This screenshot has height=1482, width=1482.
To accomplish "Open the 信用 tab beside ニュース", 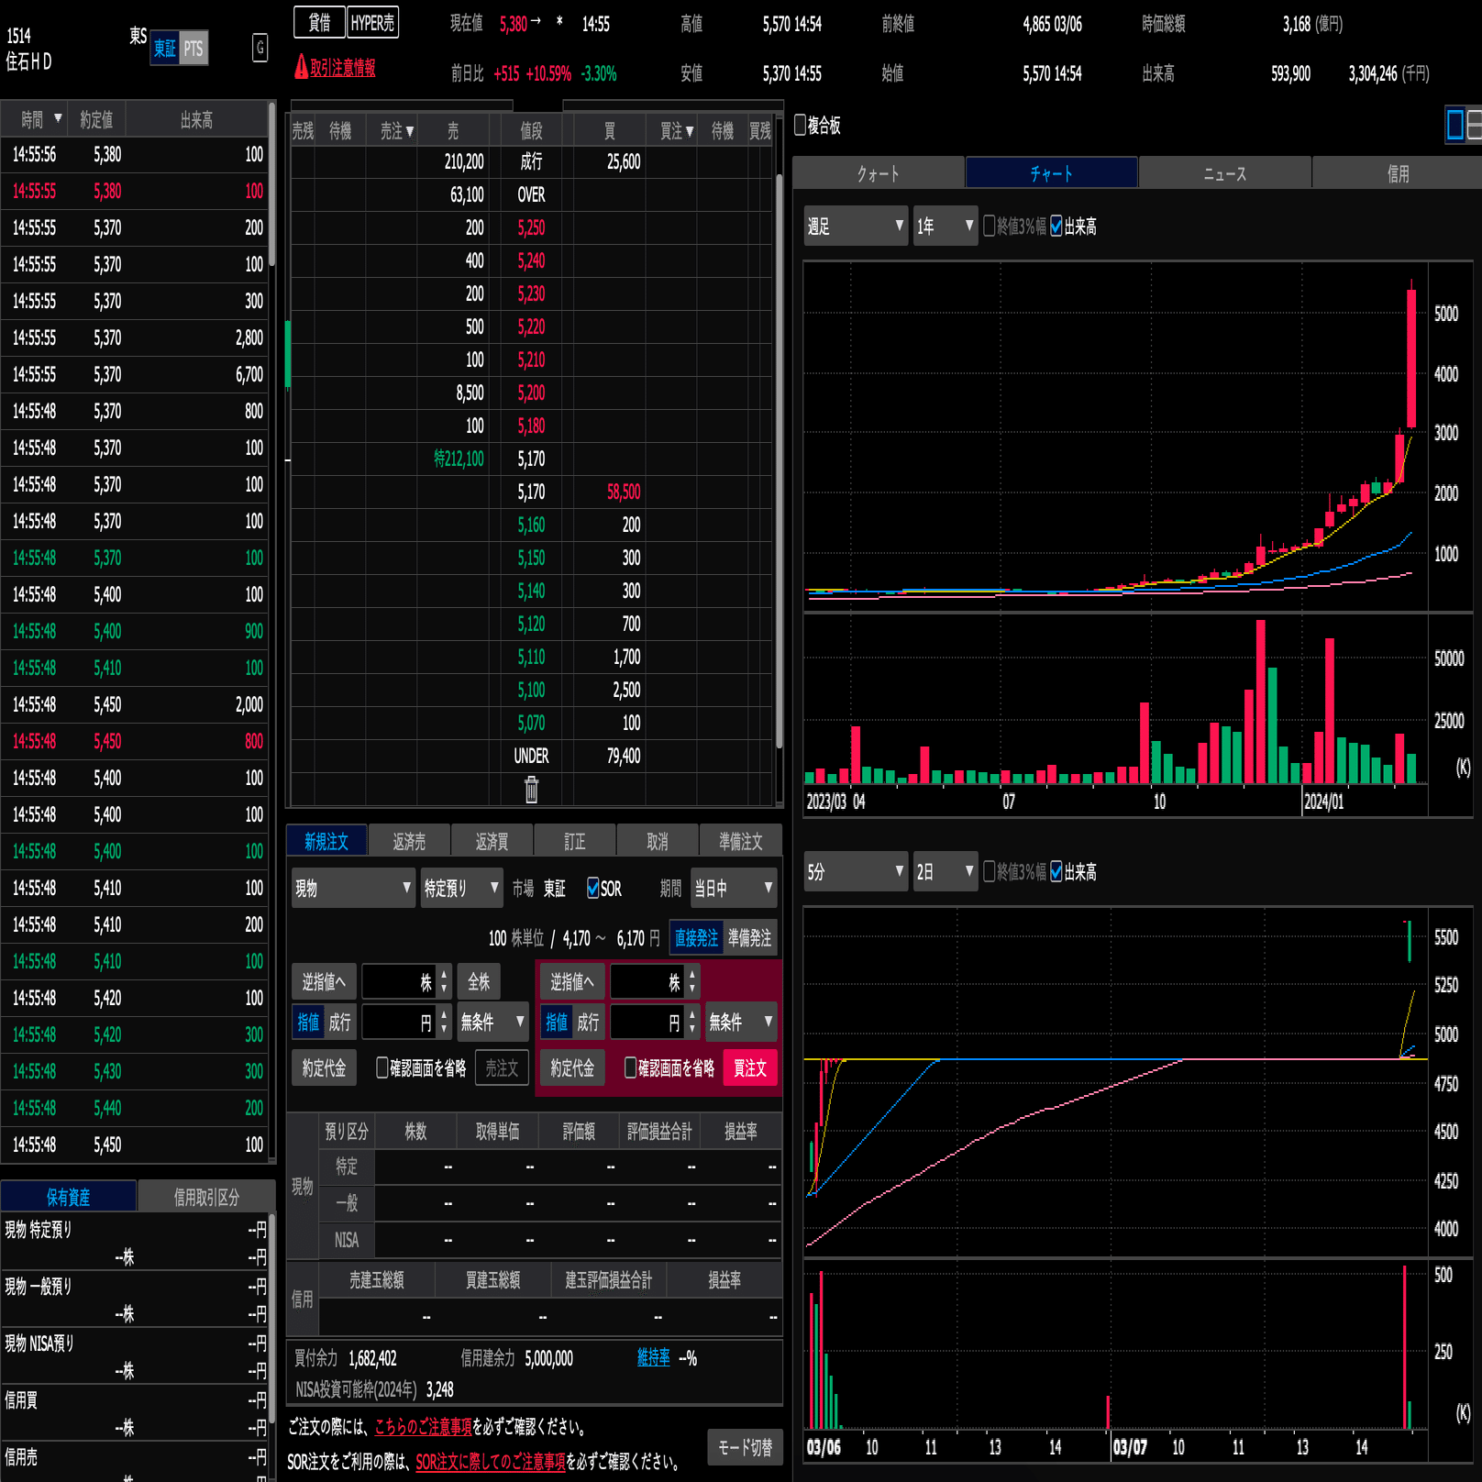I will coord(1398,172).
